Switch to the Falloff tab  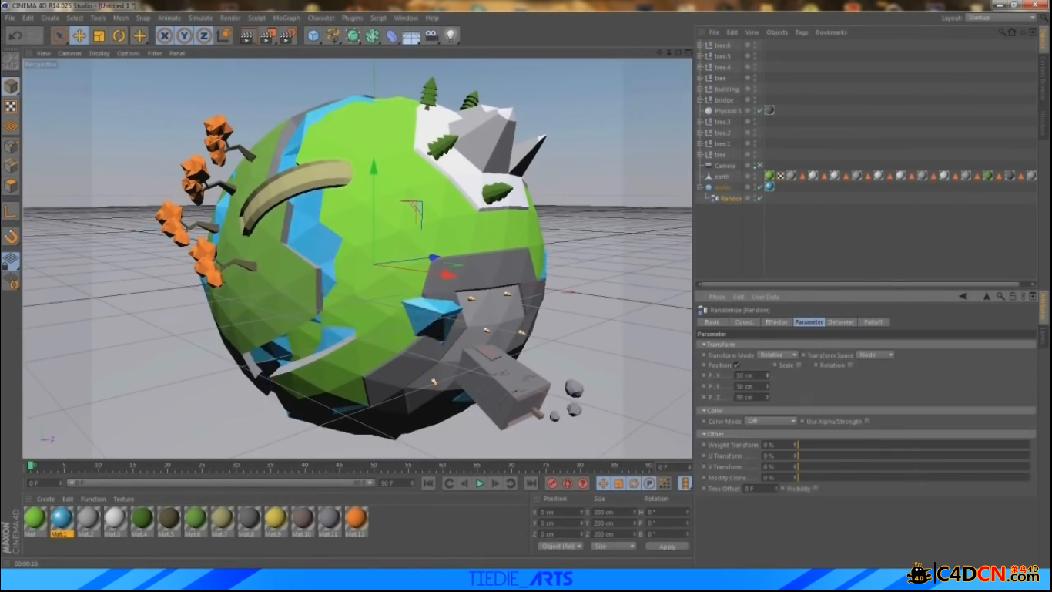point(873,322)
